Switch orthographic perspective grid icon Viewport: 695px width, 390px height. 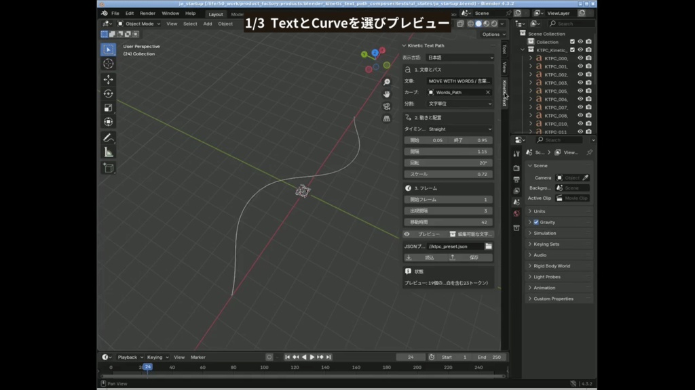click(387, 118)
